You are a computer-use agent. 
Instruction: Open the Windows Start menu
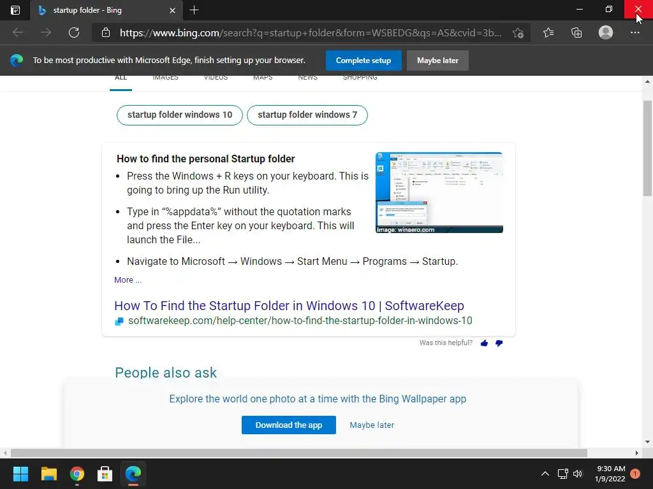(x=20, y=474)
